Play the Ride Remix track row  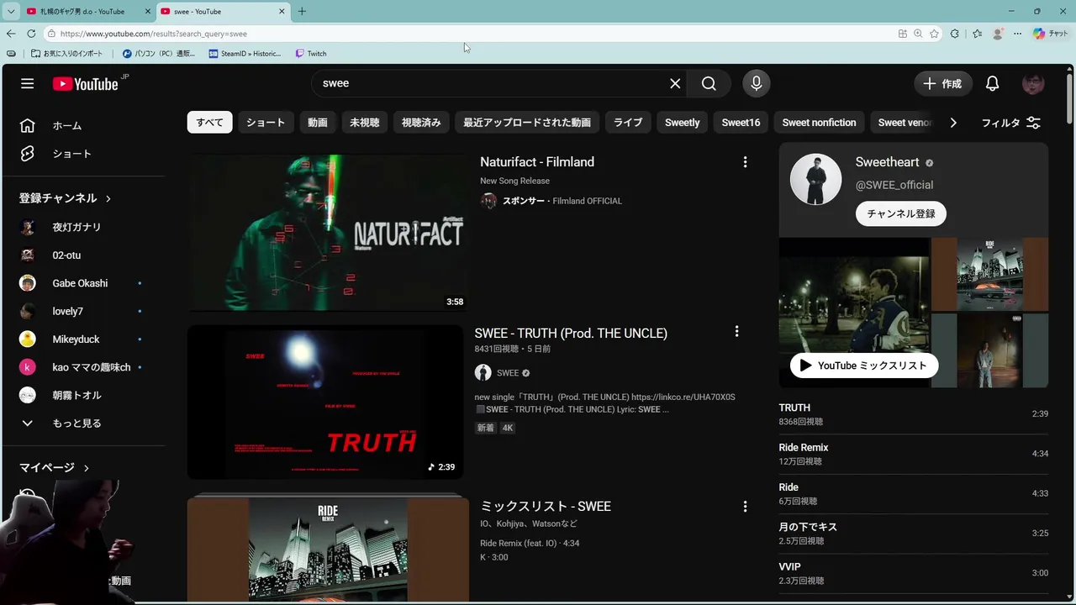coord(913,454)
